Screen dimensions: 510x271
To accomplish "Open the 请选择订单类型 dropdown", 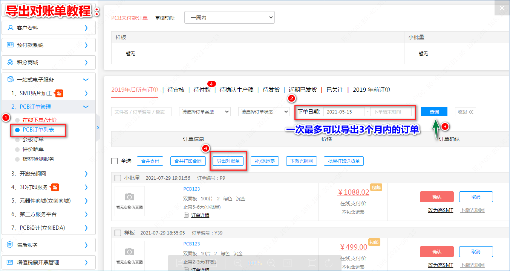I will pyautogui.click(x=205, y=112).
